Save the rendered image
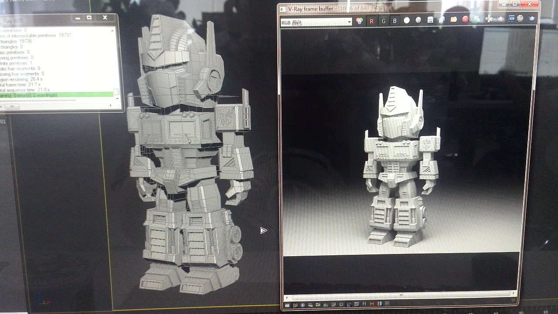Screen dimensions: 558x314 (430, 19)
